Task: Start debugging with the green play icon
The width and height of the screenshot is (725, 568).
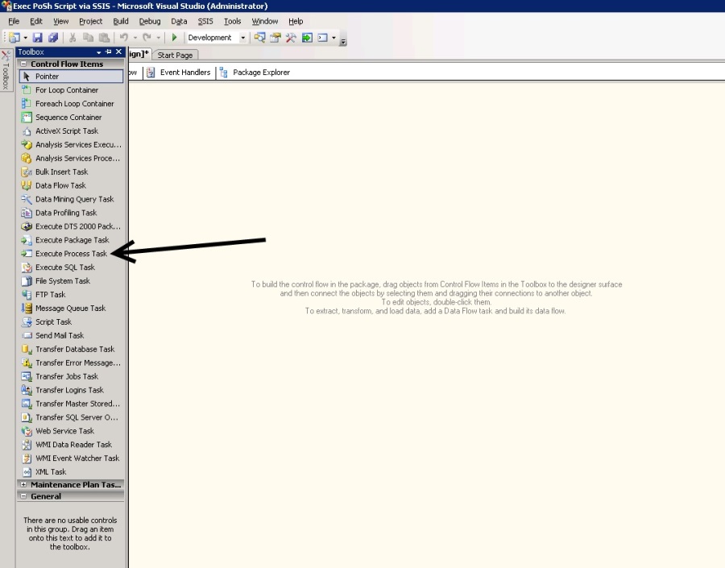Action: coord(174,38)
